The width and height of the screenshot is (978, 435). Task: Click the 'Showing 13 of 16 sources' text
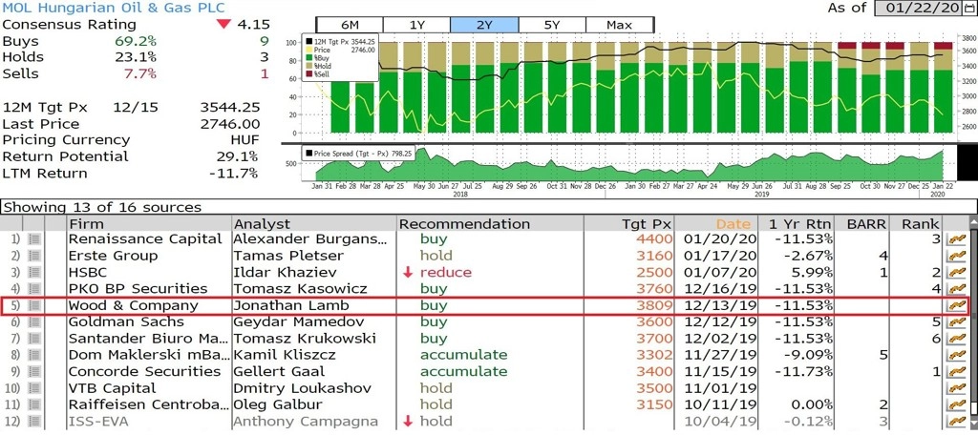tap(103, 208)
